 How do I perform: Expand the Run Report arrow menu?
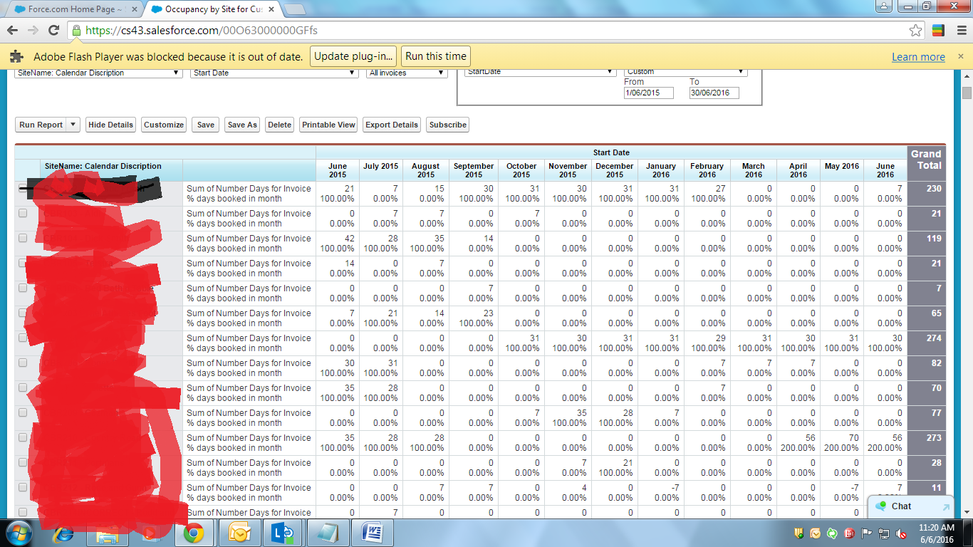pyautogui.click(x=73, y=125)
